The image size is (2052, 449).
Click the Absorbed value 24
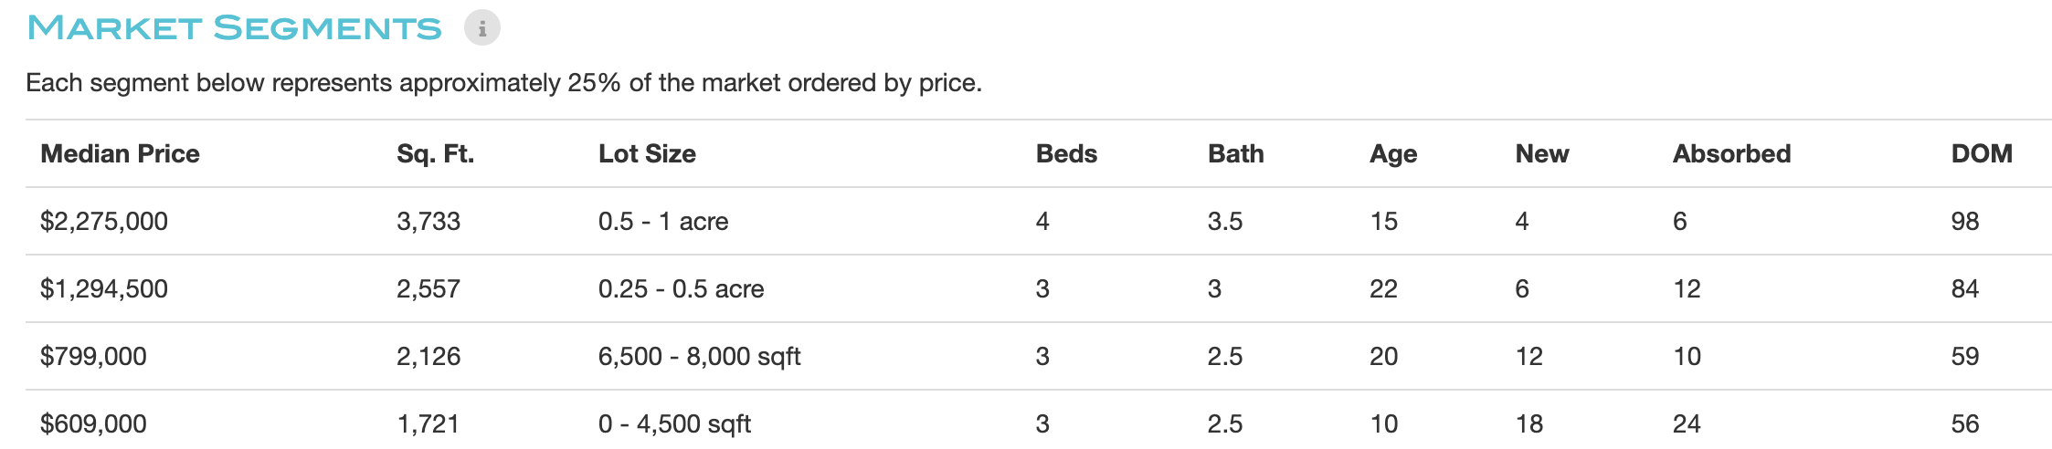(x=1687, y=423)
